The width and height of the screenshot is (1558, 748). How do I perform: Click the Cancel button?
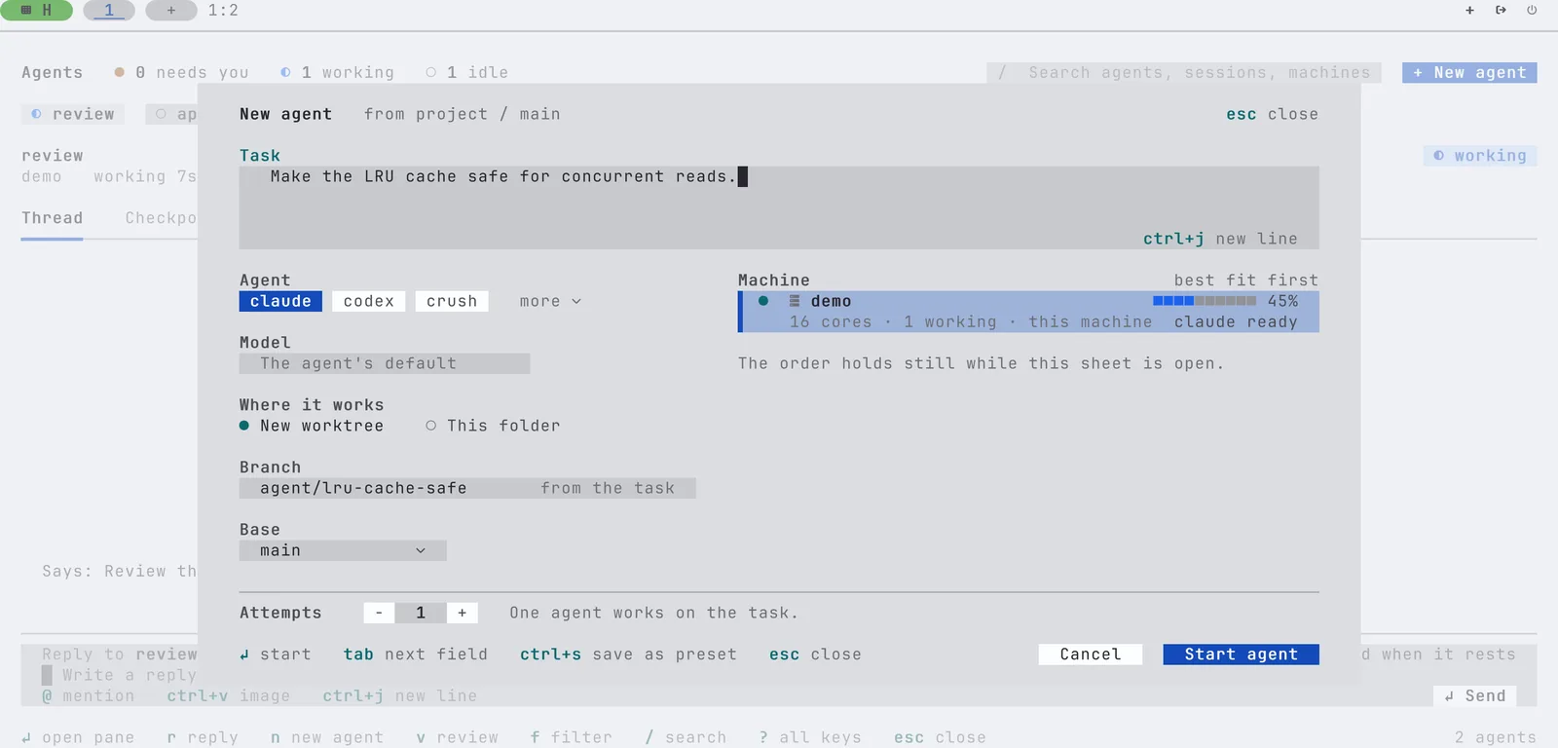1091,654
